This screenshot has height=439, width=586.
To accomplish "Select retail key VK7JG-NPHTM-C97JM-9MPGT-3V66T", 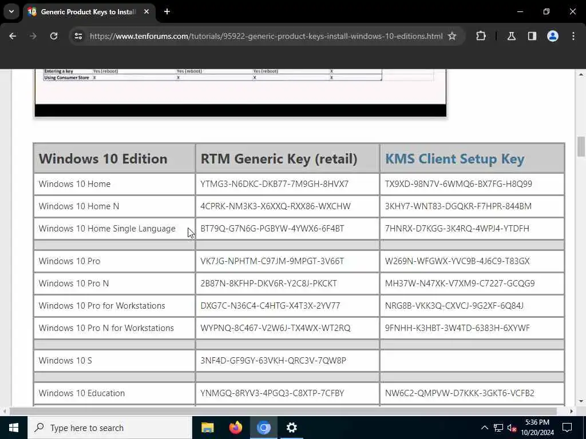I will (272, 261).
